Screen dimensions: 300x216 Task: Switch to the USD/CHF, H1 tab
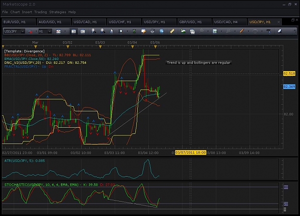pyautogui.click(x=124, y=22)
